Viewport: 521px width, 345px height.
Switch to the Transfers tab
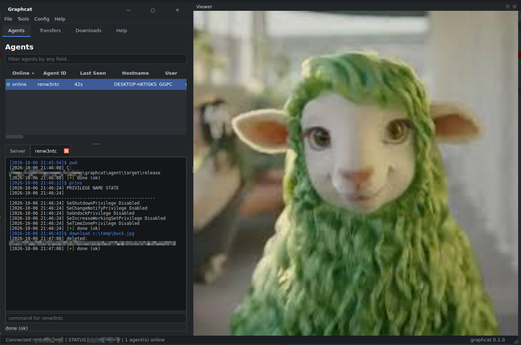50,31
